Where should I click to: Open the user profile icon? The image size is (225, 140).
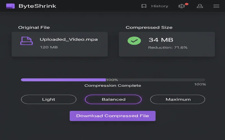pyautogui.click(x=200, y=6)
